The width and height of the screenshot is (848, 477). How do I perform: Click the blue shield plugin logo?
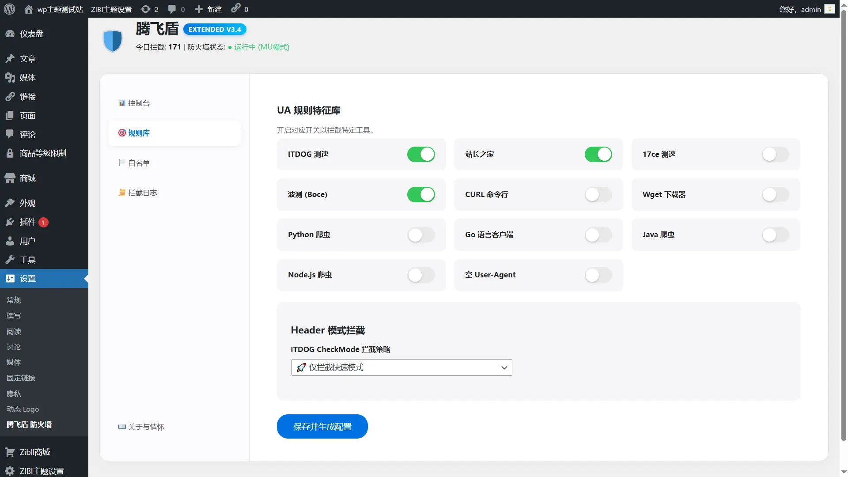(x=113, y=41)
